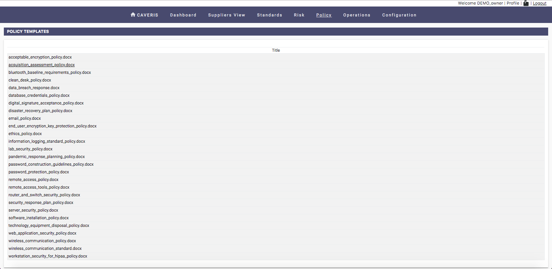The height and width of the screenshot is (269, 552).
Task: Open the Operations menu
Action: 357,15
